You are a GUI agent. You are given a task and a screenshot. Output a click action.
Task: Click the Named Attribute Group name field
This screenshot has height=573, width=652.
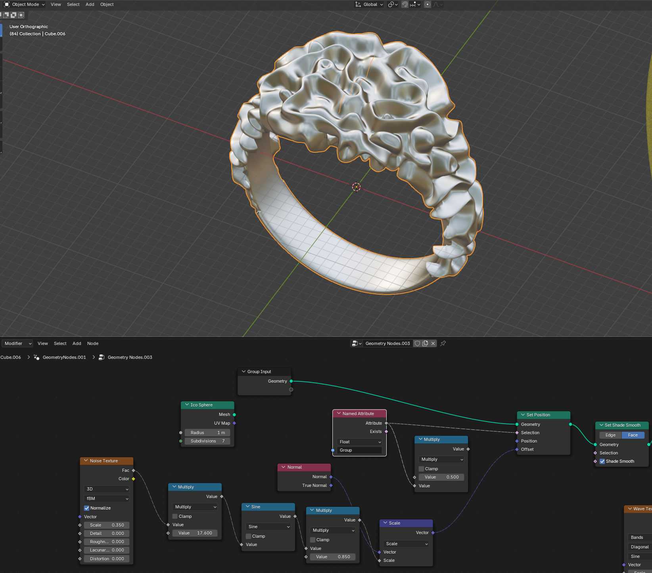359,450
